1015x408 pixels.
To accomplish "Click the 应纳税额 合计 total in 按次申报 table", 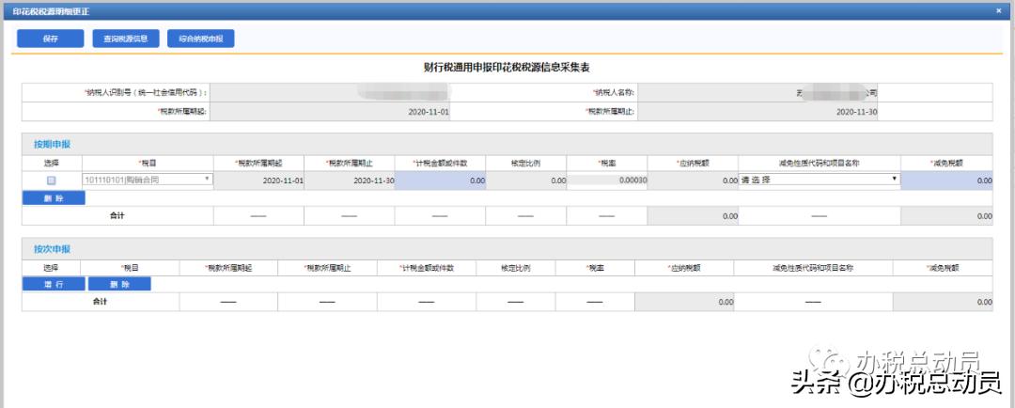I will coord(684,302).
